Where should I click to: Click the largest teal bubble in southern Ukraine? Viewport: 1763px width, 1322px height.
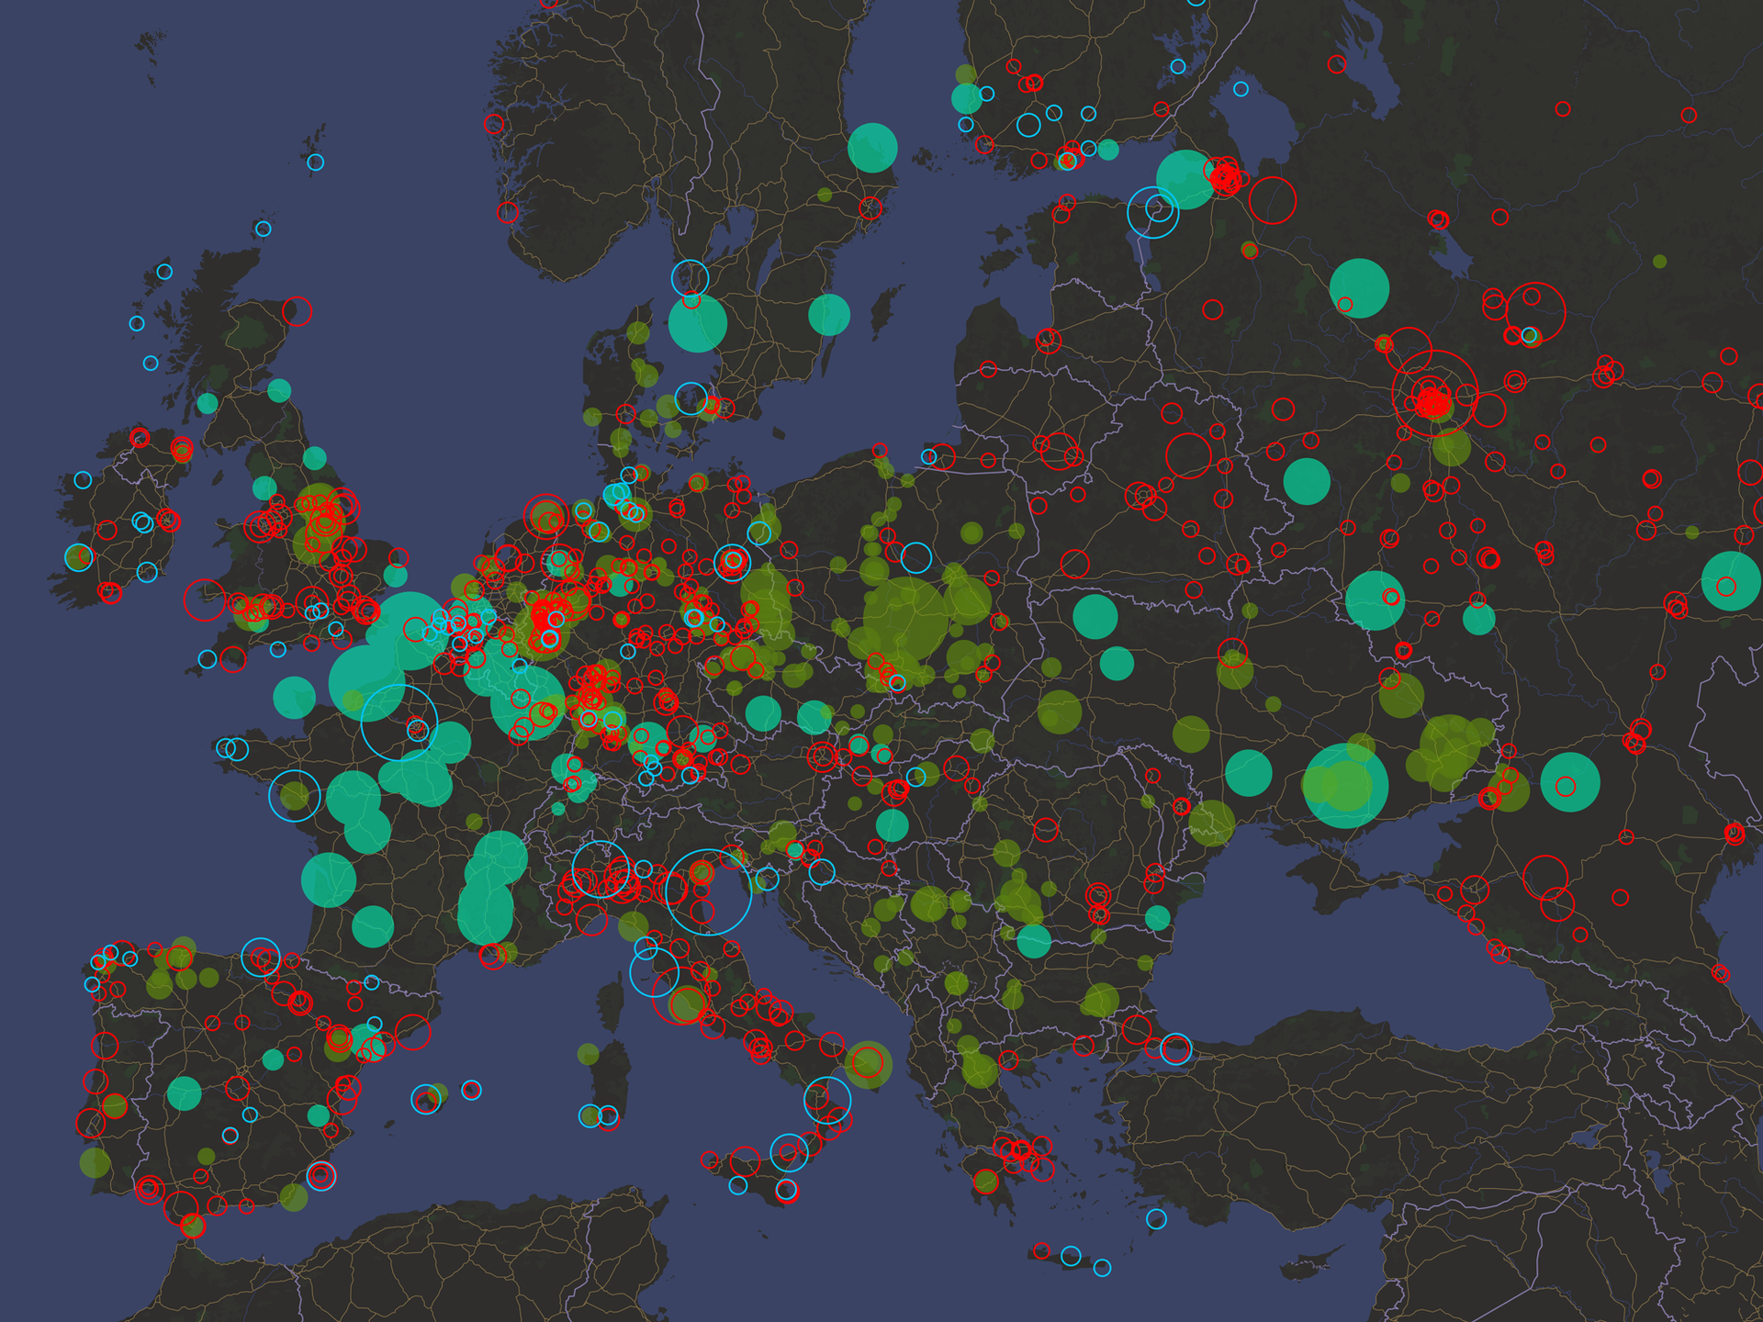click(1345, 786)
